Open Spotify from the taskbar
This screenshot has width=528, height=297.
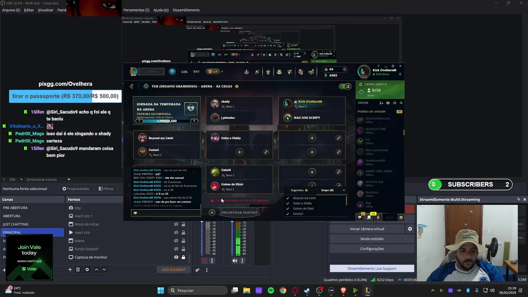(271, 290)
